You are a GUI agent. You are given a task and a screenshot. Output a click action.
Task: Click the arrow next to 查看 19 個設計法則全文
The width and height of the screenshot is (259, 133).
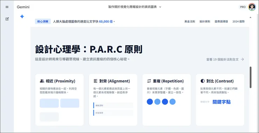(242, 59)
